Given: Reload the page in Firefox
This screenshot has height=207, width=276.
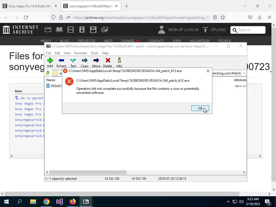Looking at the screenshot, I should (x=26, y=17).
